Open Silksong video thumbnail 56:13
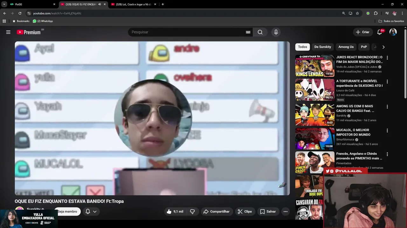This screenshot has width=407, height=228. point(315,90)
